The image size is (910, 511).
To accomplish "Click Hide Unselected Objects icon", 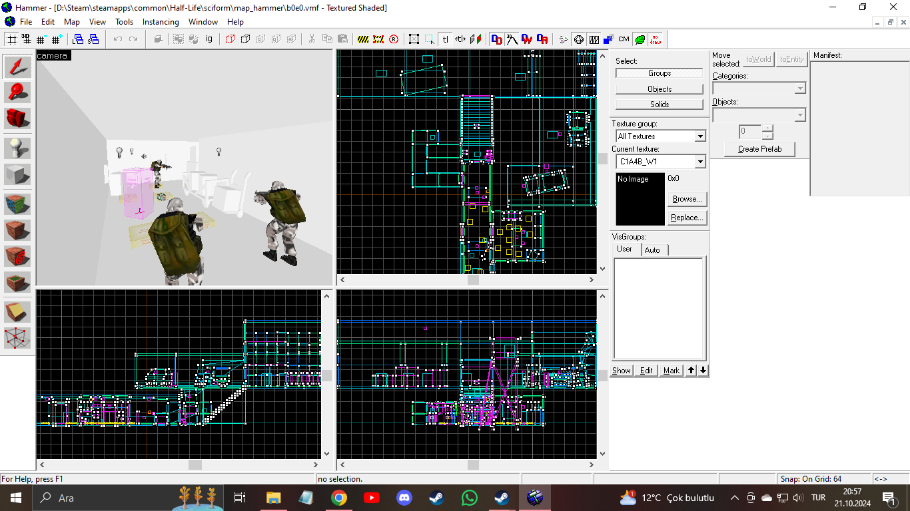I will pos(246,39).
